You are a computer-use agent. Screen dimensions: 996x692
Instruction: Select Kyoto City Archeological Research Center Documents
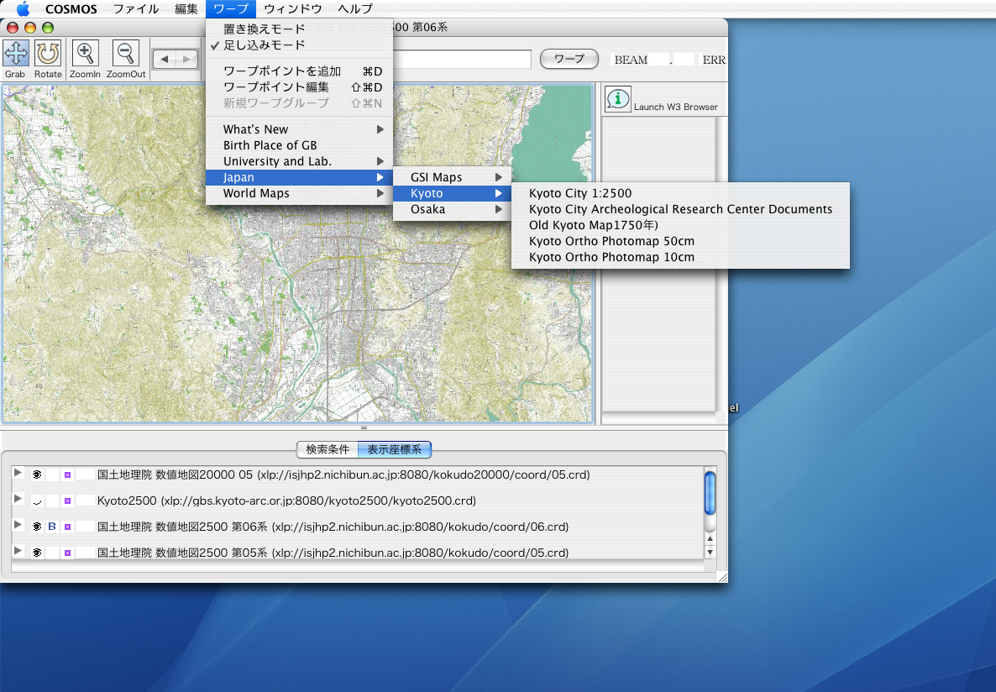point(680,209)
